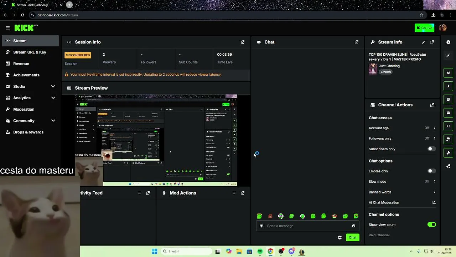The width and height of the screenshot is (456, 257).
Task: Click Raid Channel
Action: tap(379, 235)
